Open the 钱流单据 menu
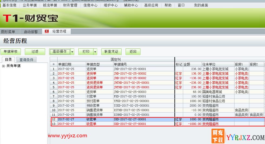Viewport: 265px width, 144px height. click(50, 5)
